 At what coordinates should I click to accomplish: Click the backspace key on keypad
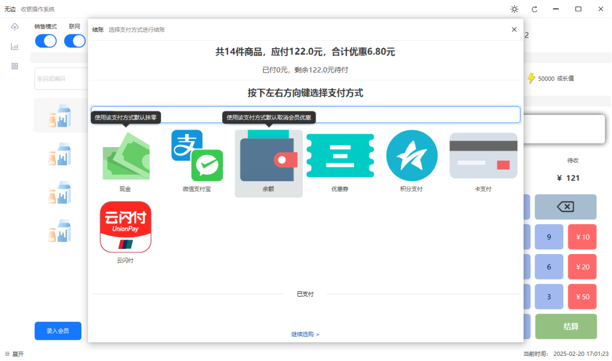[x=566, y=207]
